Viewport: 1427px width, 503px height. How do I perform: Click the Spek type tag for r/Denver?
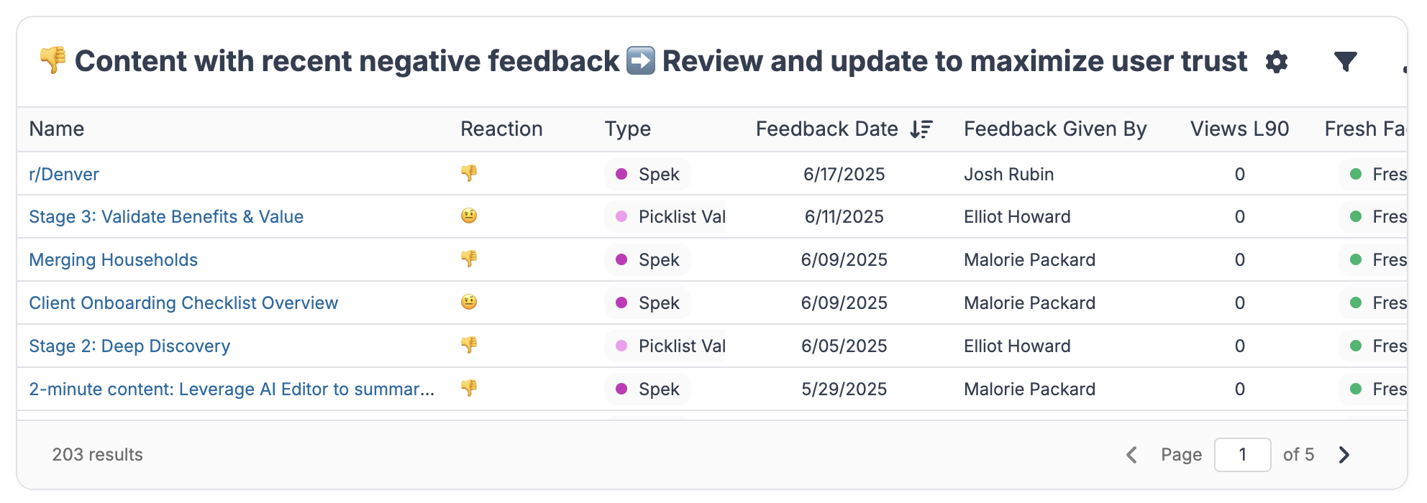click(648, 174)
